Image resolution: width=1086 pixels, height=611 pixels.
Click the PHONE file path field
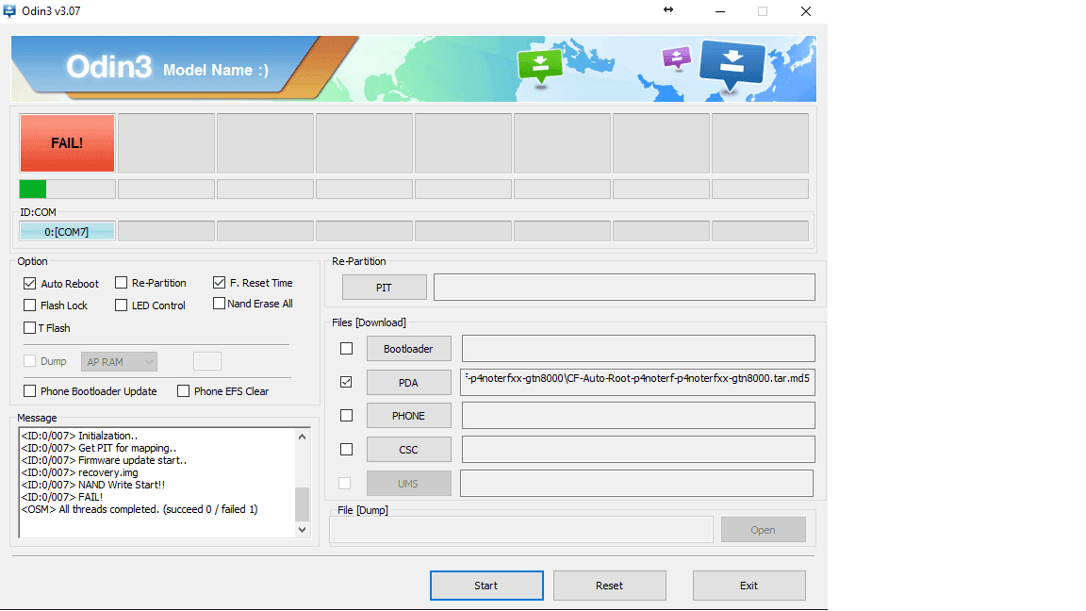[638, 416]
